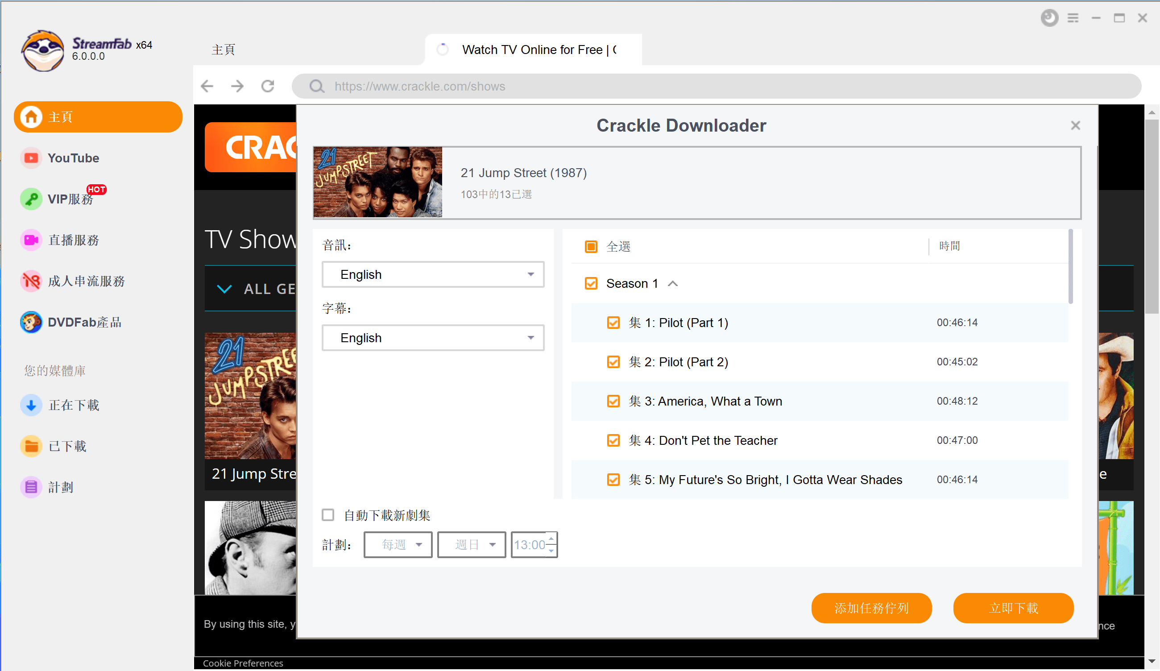Click the 21 Jump Street dialog thumbnail
Screen dimensions: 1160x671
[377, 182]
